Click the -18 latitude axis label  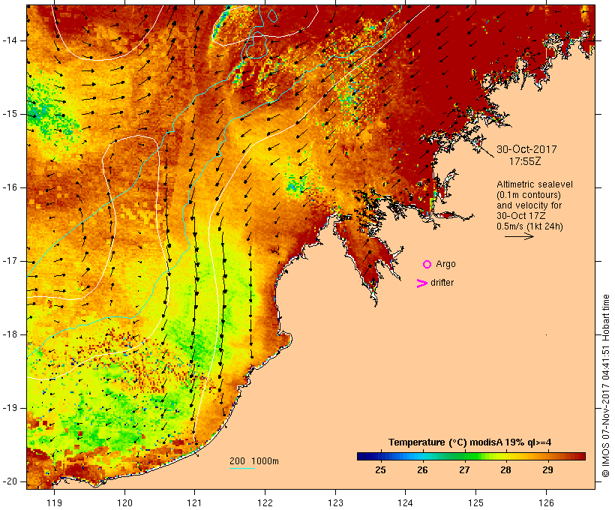point(10,334)
